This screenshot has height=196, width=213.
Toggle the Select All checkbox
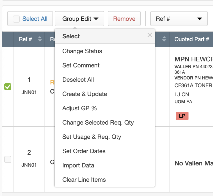(x=16, y=19)
